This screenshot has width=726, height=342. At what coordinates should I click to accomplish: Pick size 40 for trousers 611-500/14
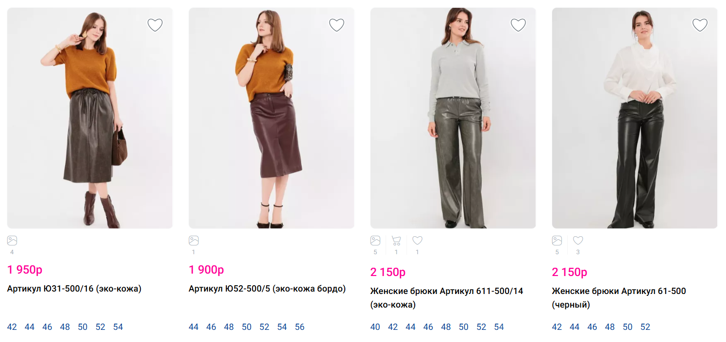(x=375, y=327)
